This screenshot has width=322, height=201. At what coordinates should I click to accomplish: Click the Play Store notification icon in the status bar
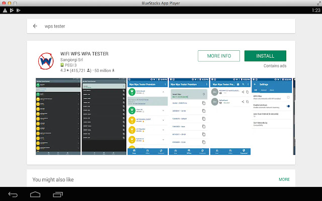(x=12, y=10)
